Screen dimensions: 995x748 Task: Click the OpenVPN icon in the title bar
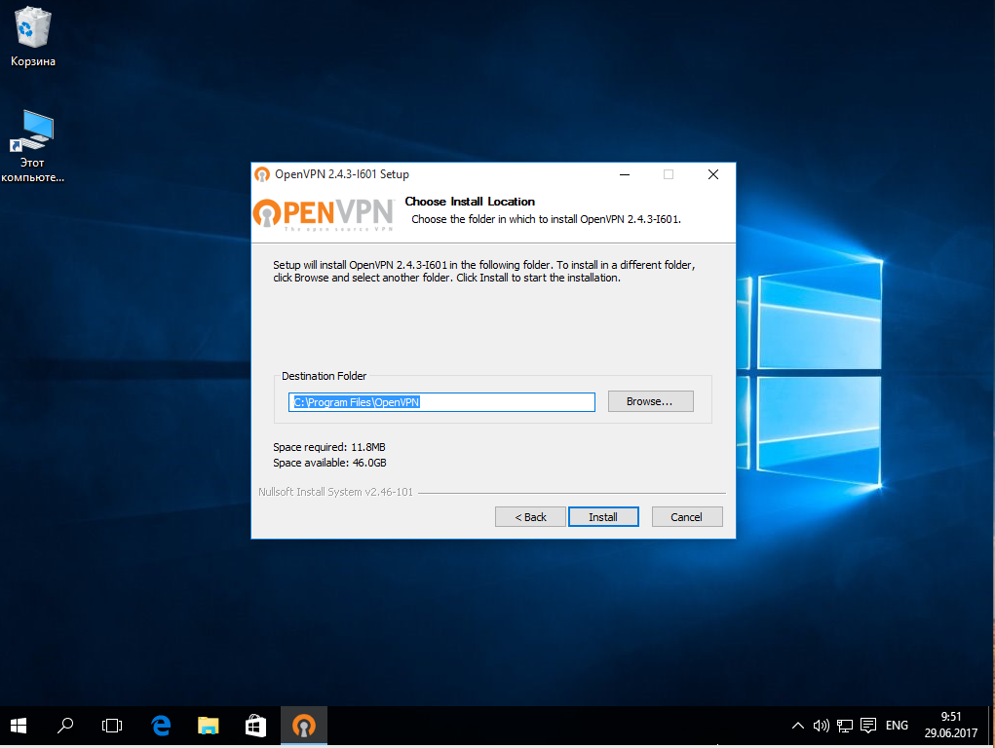[262, 174]
